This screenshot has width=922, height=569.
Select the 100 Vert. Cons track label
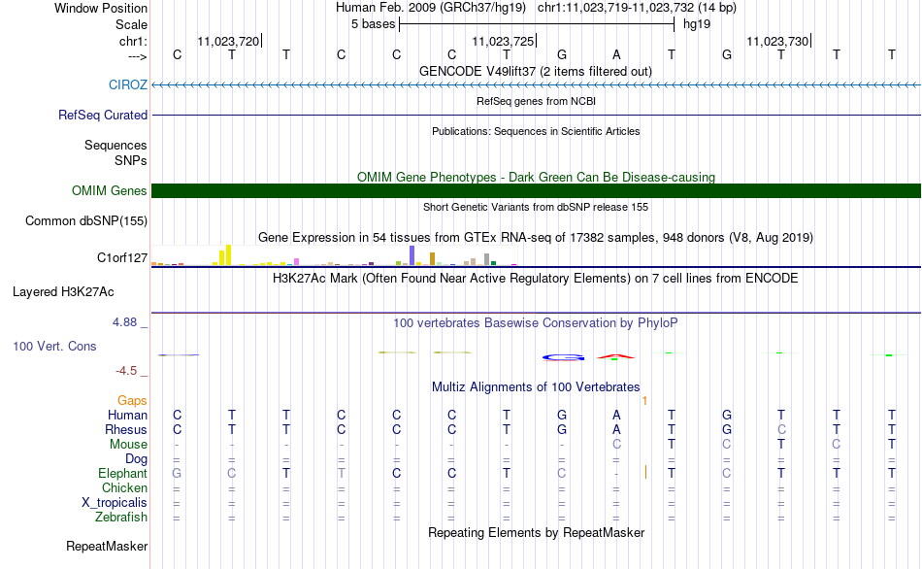(54, 346)
